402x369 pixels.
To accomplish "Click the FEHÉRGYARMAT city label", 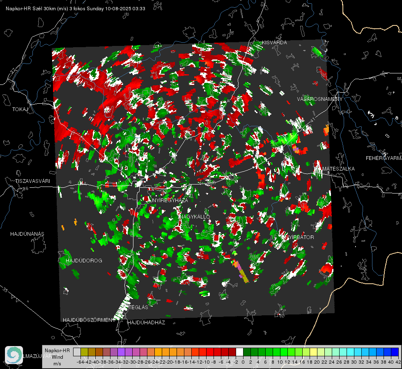I will (x=384, y=158).
